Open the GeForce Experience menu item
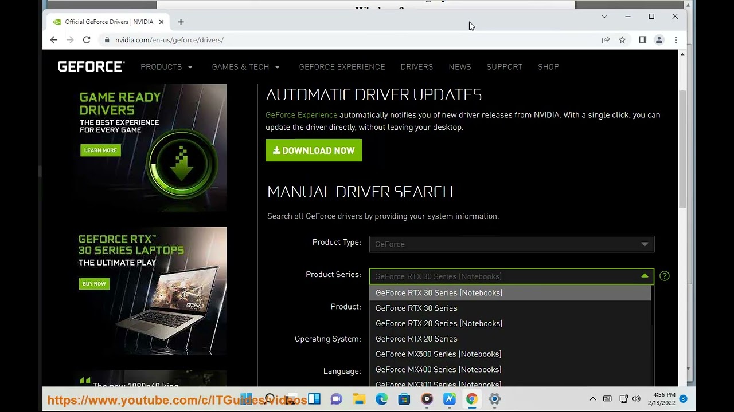734x412 pixels. pos(342,67)
